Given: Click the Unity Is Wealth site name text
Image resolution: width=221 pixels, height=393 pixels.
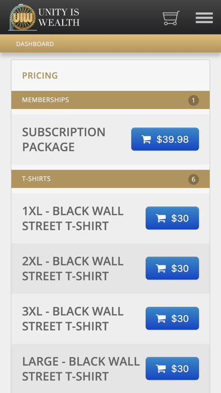Looking at the screenshot, I should (x=59, y=17).
